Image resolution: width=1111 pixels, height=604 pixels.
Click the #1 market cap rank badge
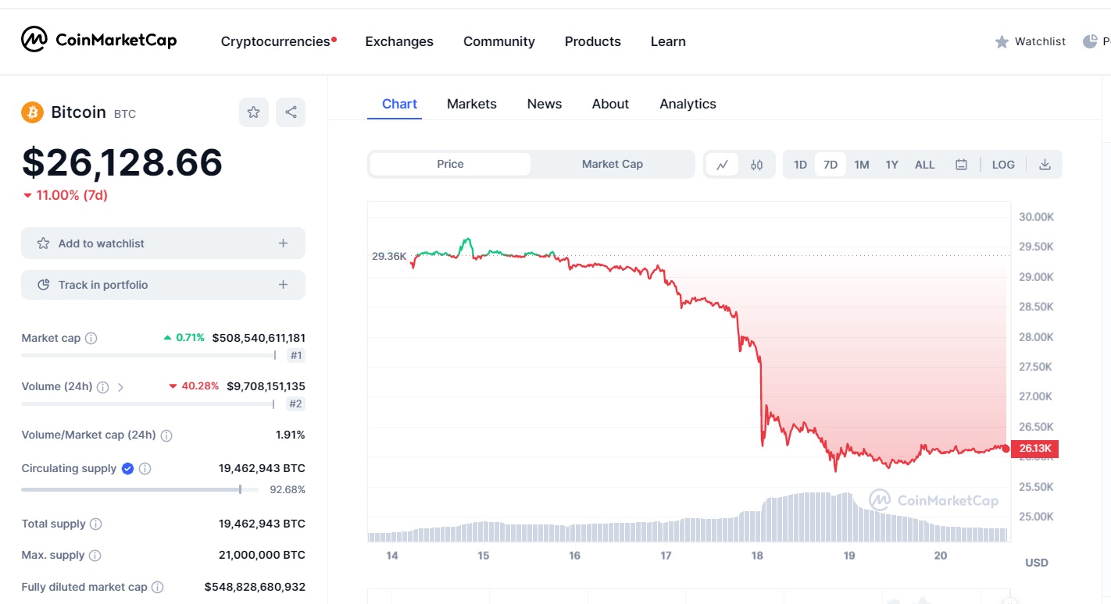[296, 356]
